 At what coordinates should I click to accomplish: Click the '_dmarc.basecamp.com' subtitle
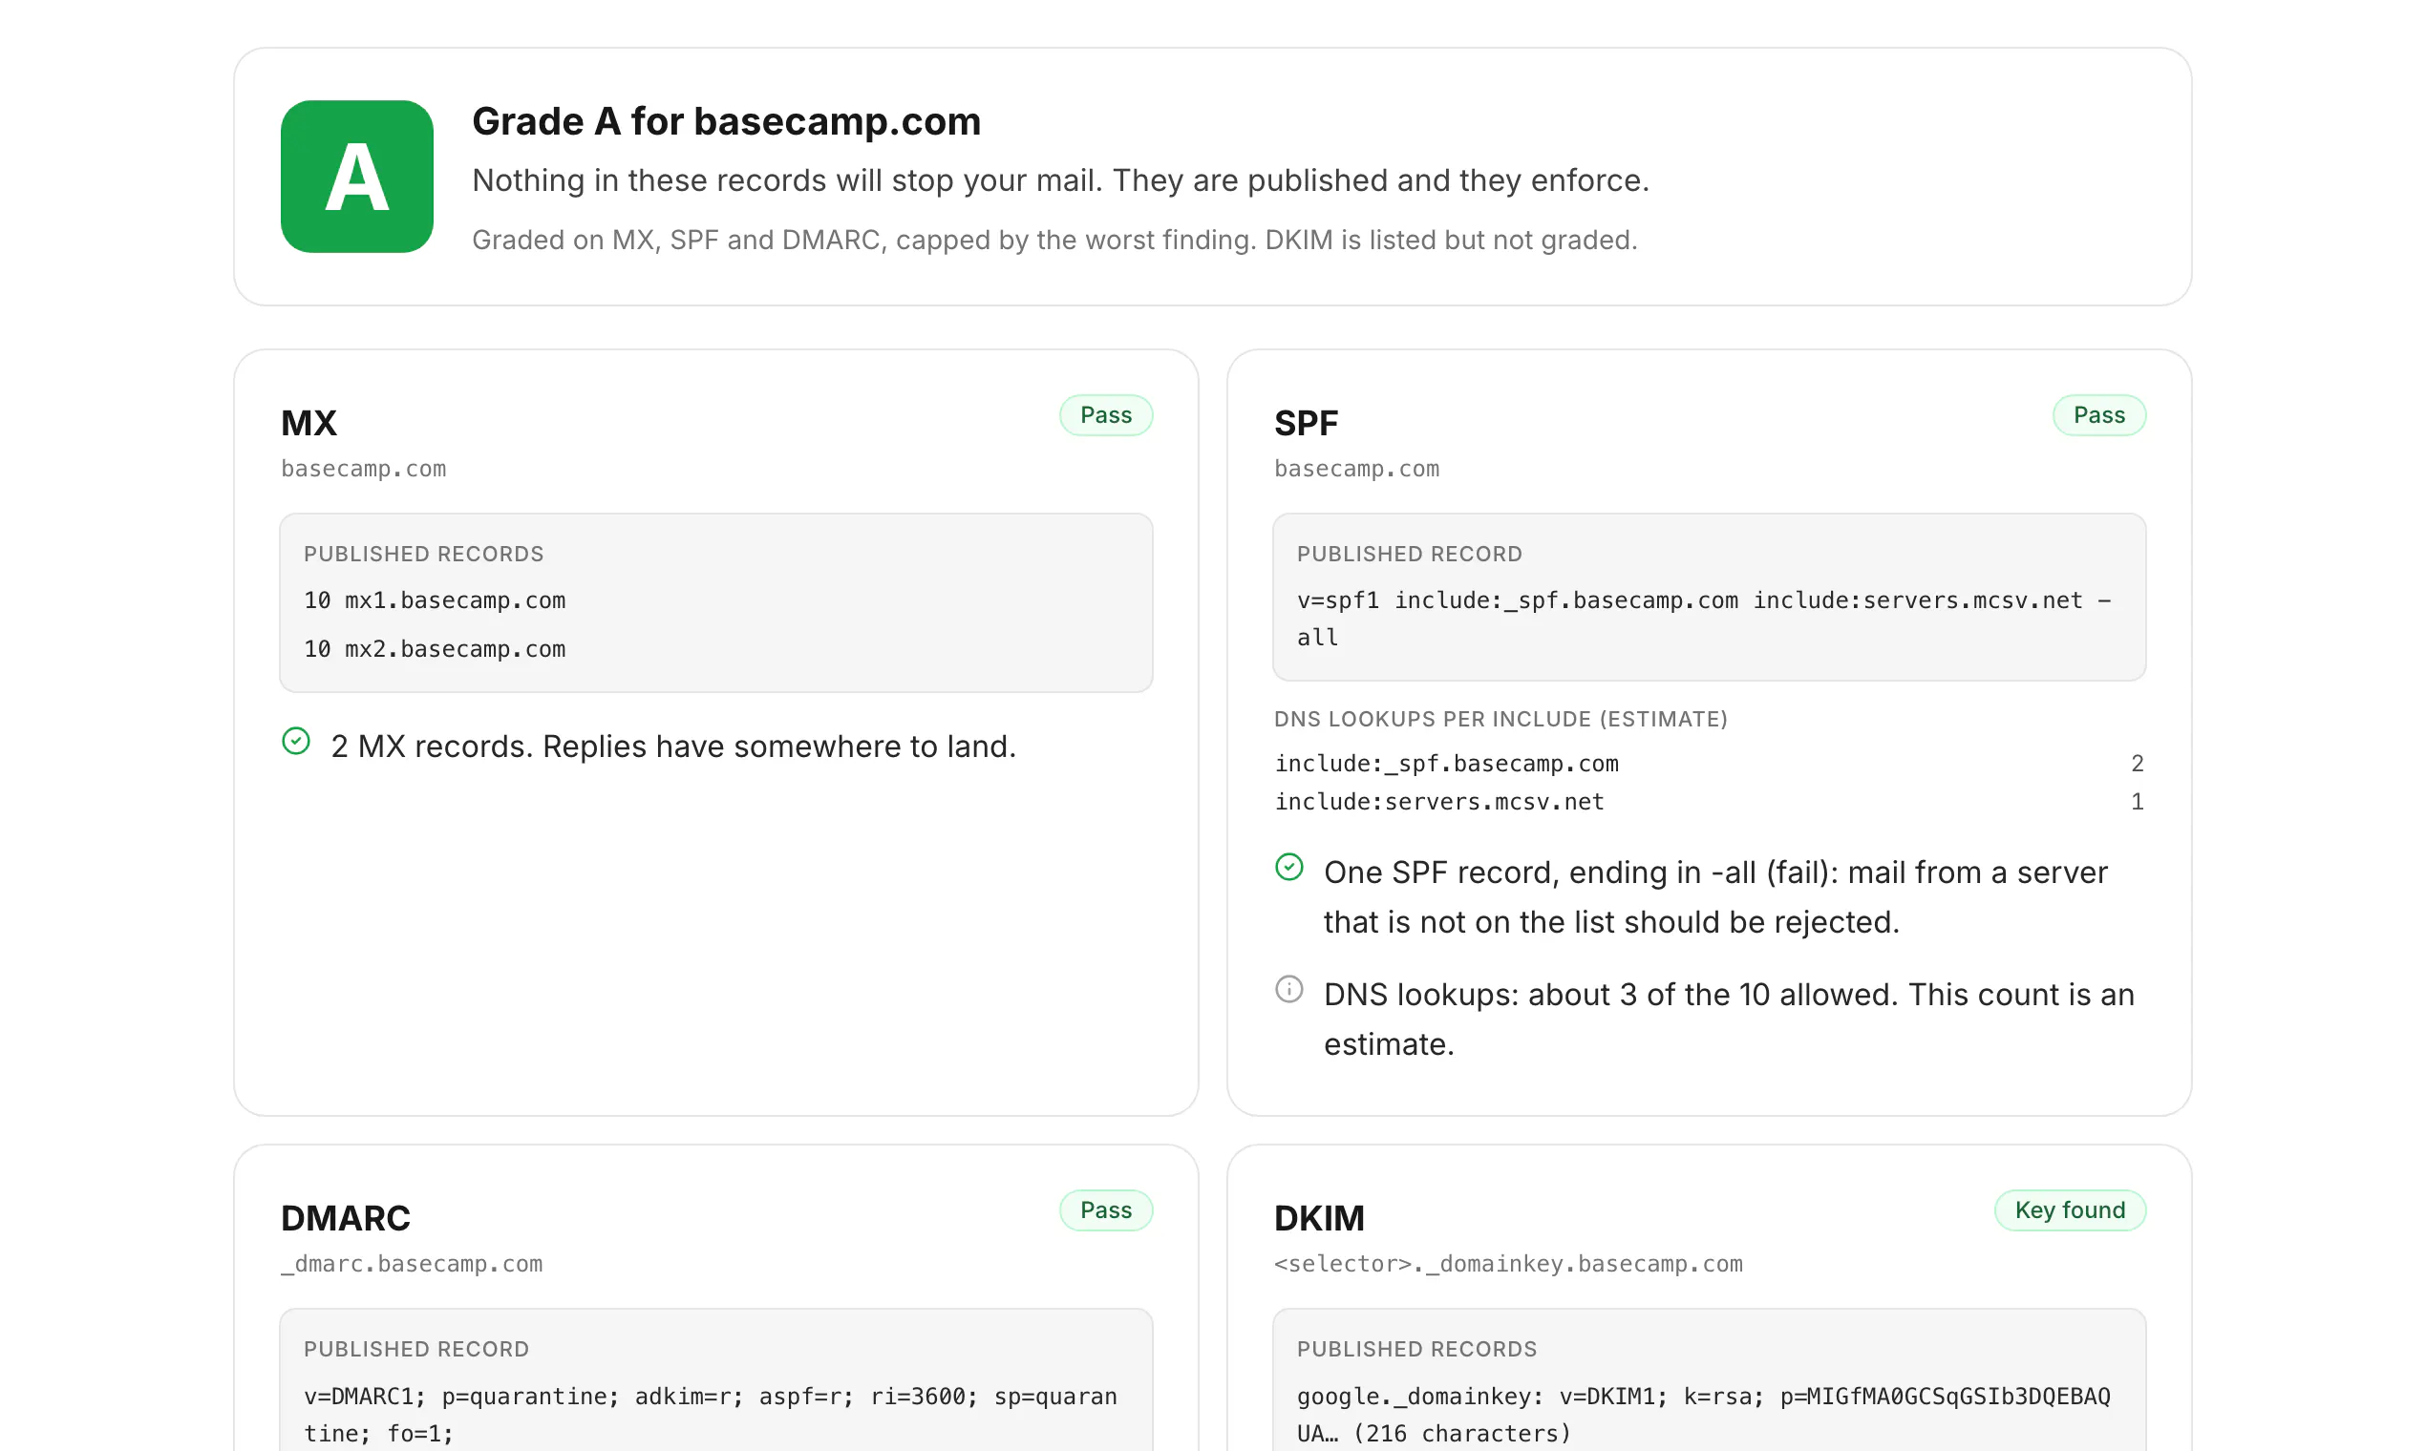point(412,1264)
